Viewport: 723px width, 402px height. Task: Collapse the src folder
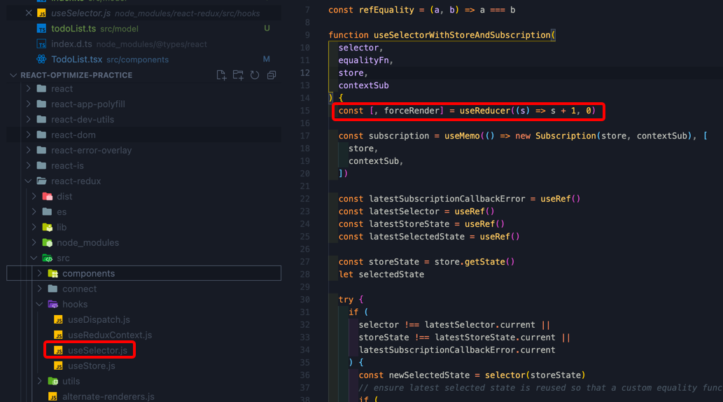(x=34, y=258)
